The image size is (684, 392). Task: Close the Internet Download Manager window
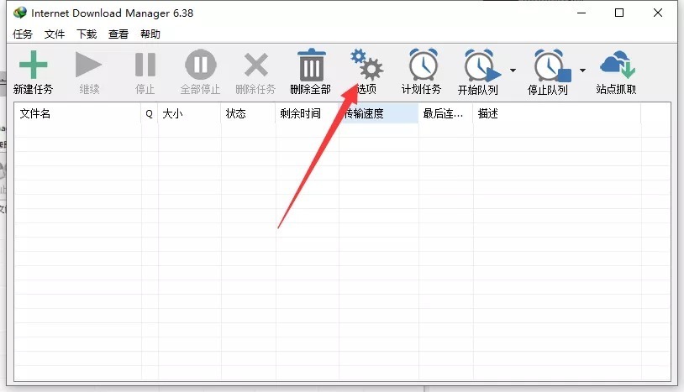658,13
